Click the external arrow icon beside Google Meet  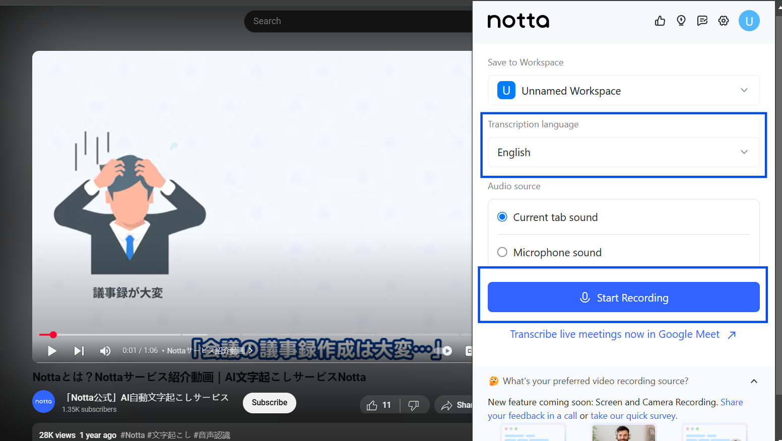coord(732,335)
